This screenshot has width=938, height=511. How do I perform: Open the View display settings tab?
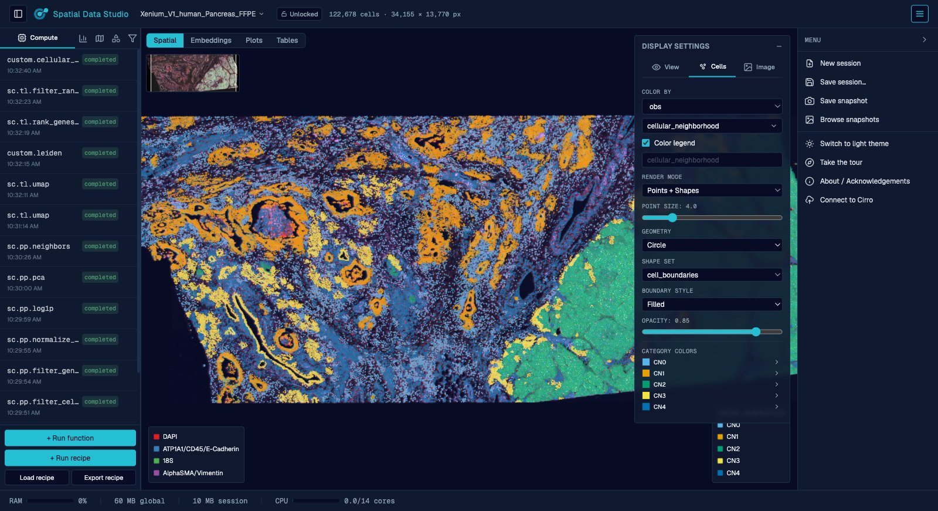665,67
